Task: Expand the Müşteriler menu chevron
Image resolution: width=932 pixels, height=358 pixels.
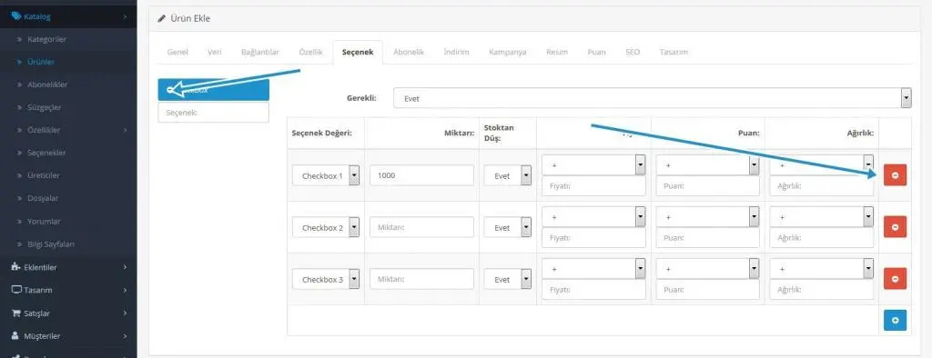Action: pos(125,336)
